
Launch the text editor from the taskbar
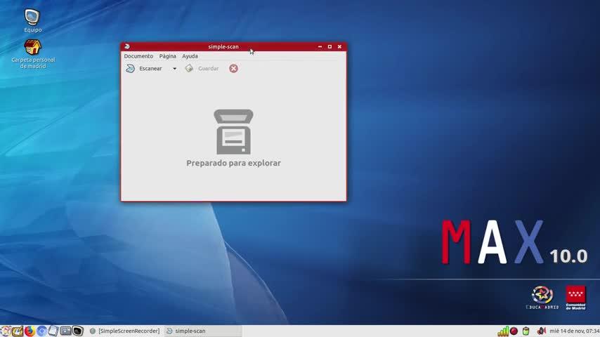pos(18,331)
